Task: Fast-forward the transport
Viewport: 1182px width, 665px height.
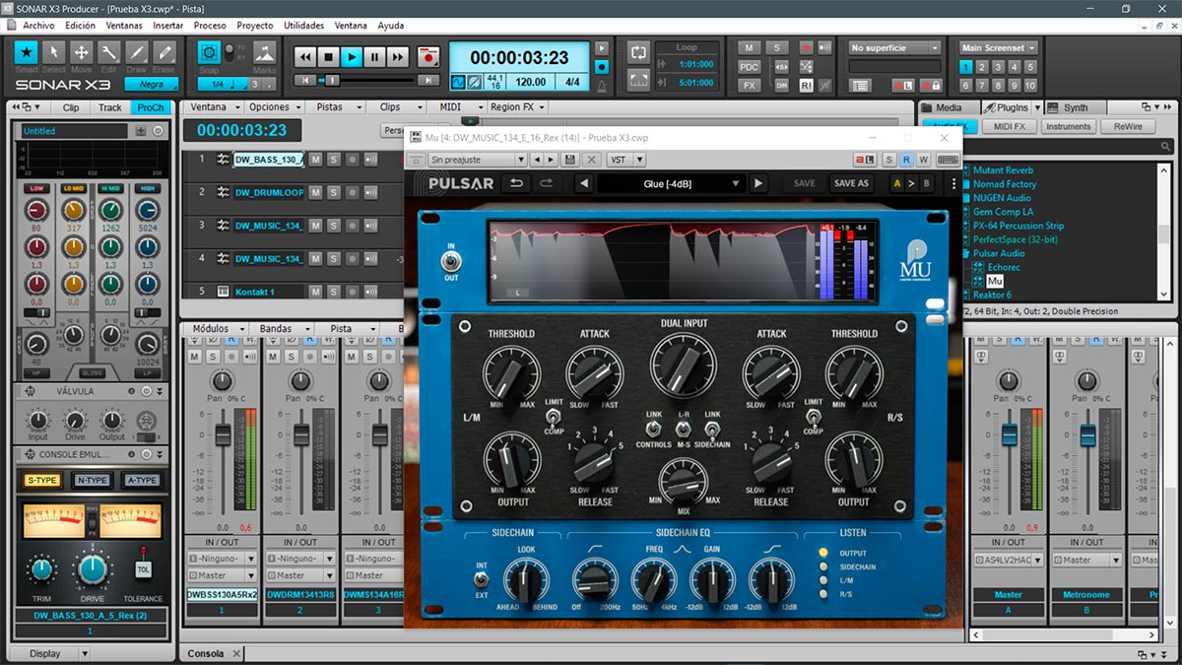Action: click(x=397, y=57)
